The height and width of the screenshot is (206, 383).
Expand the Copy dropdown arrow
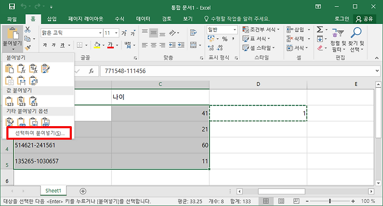[34, 39]
